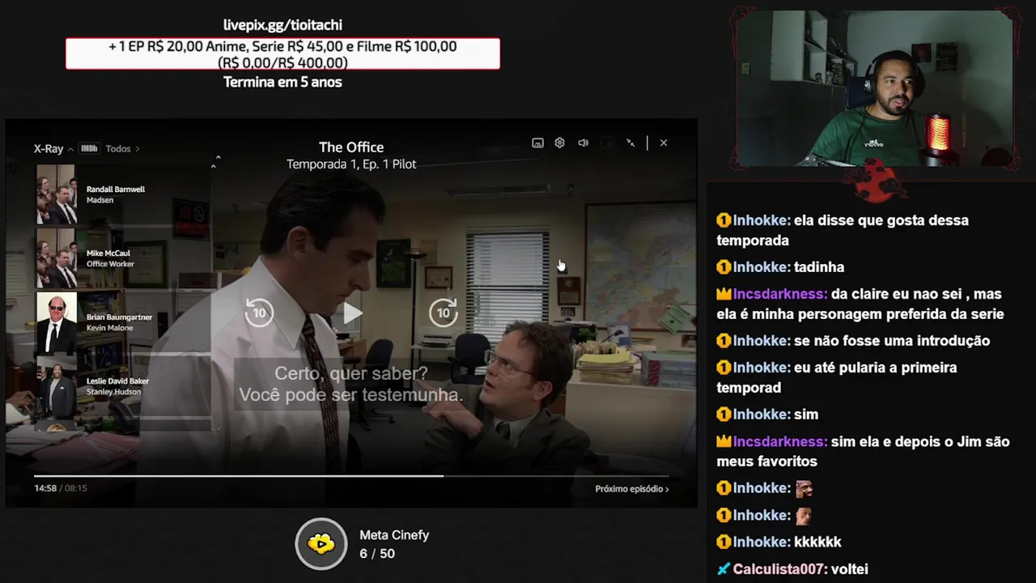Image resolution: width=1036 pixels, height=583 pixels.
Task: Click Calculista007 username in chat
Action: (x=779, y=569)
